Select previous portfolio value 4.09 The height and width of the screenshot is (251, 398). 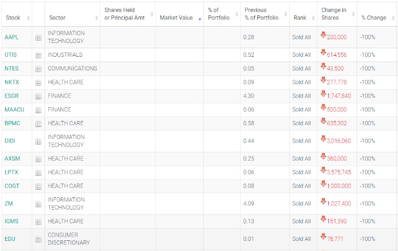[x=248, y=204]
